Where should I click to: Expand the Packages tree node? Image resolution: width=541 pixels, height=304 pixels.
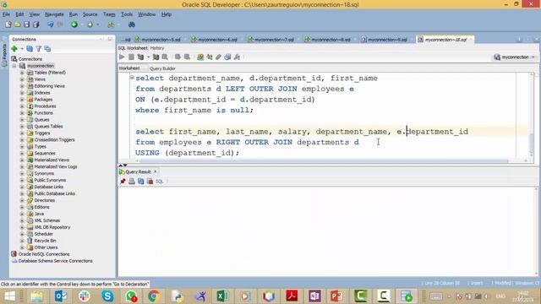pos(22,100)
